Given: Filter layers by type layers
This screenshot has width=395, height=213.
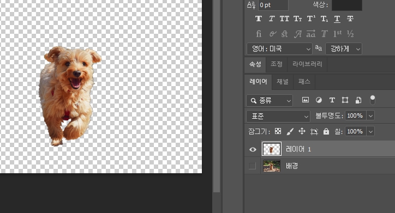Looking at the screenshot, I should 332,100.
